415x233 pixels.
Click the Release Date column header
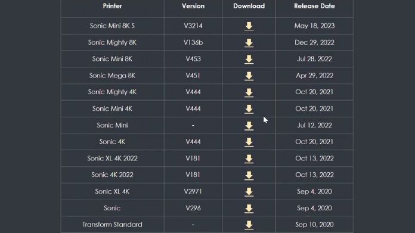pos(314,6)
